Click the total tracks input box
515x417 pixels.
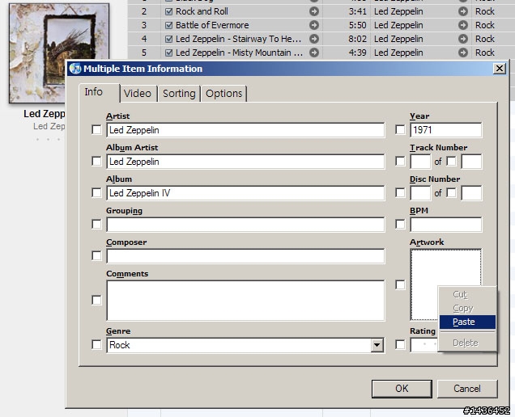pos(471,162)
